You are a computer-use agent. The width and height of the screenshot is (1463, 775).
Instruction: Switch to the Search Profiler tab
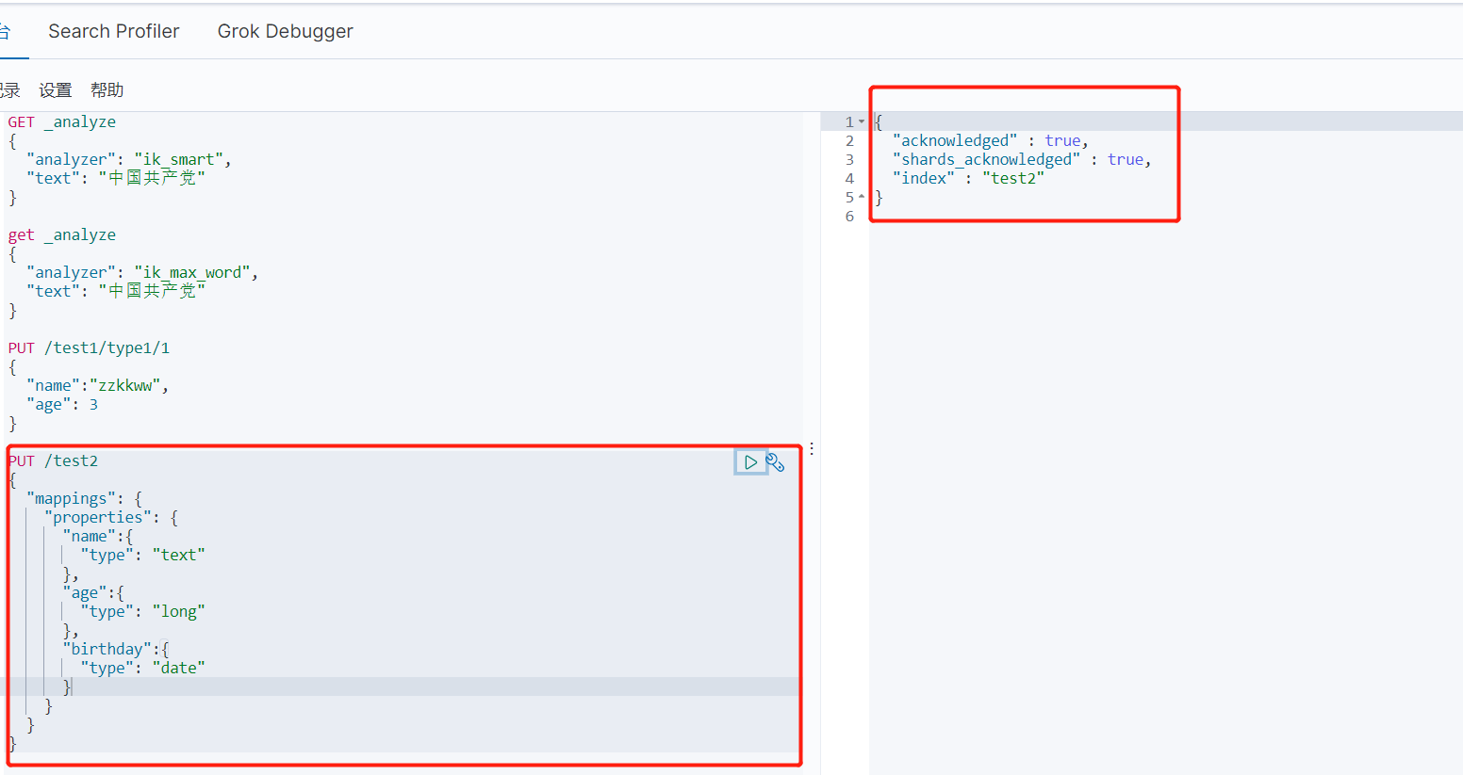point(114,31)
